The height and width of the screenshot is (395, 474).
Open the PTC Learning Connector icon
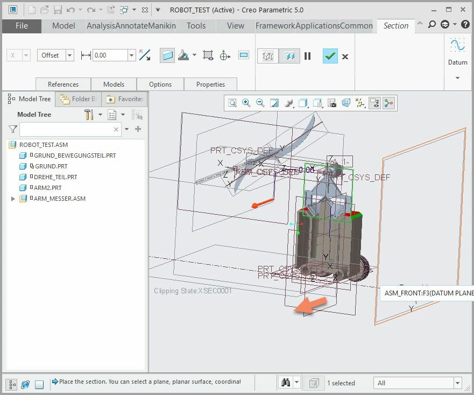coord(445,25)
